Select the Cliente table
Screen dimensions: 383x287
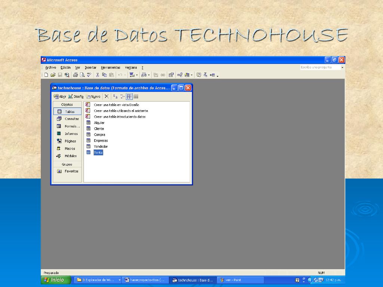pyautogui.click(x=99, y=129)
